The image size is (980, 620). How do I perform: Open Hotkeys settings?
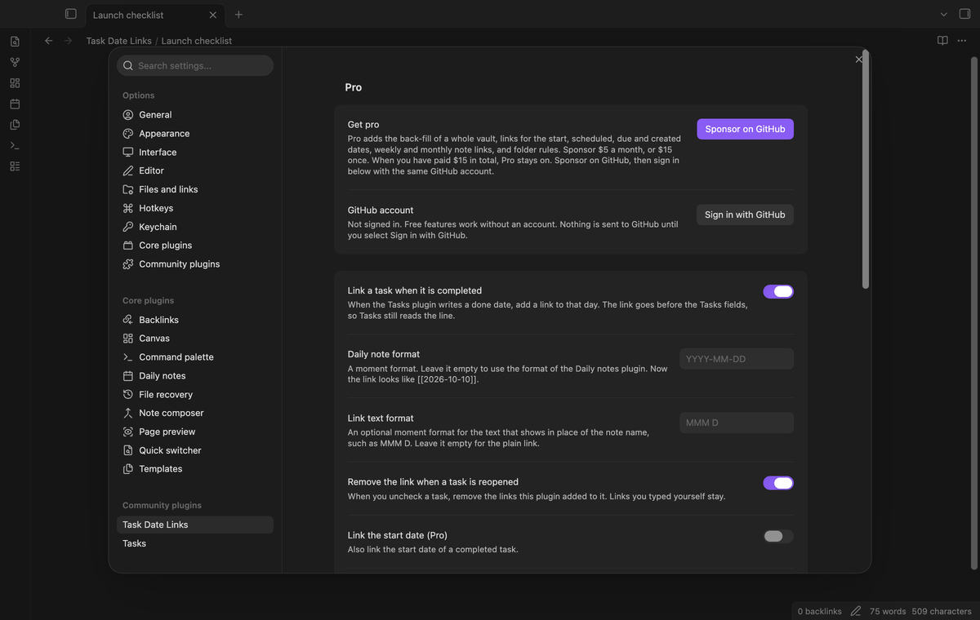(x=195, y=208)
